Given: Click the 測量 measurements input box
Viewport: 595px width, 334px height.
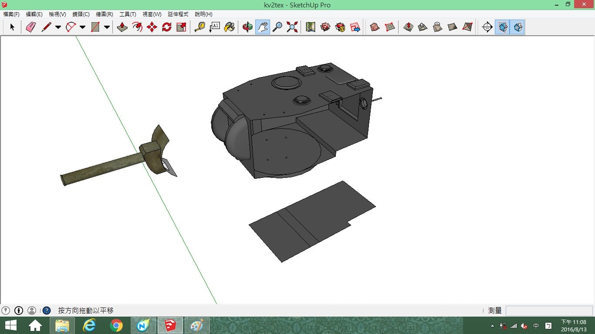Looking at the screenshot, I should point(549,311).
